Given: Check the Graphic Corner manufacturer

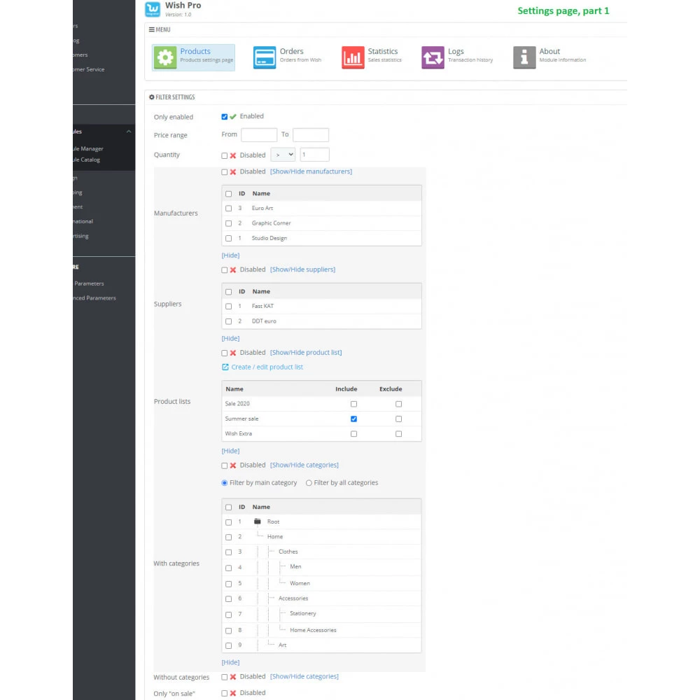Looking at the screenshot, I should click(x=229, y=223).
